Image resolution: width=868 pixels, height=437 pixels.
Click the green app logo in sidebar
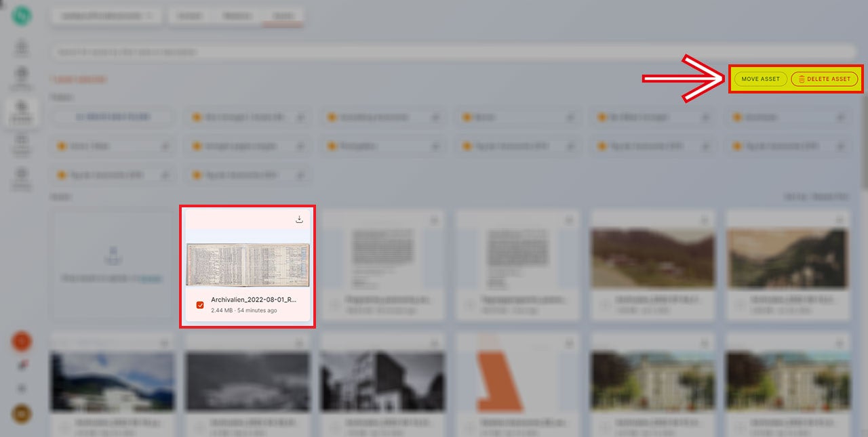22,16
